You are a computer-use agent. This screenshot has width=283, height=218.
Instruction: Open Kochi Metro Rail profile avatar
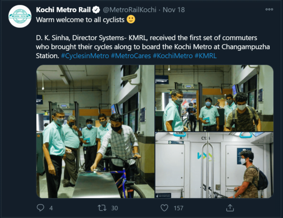[20, 16]
